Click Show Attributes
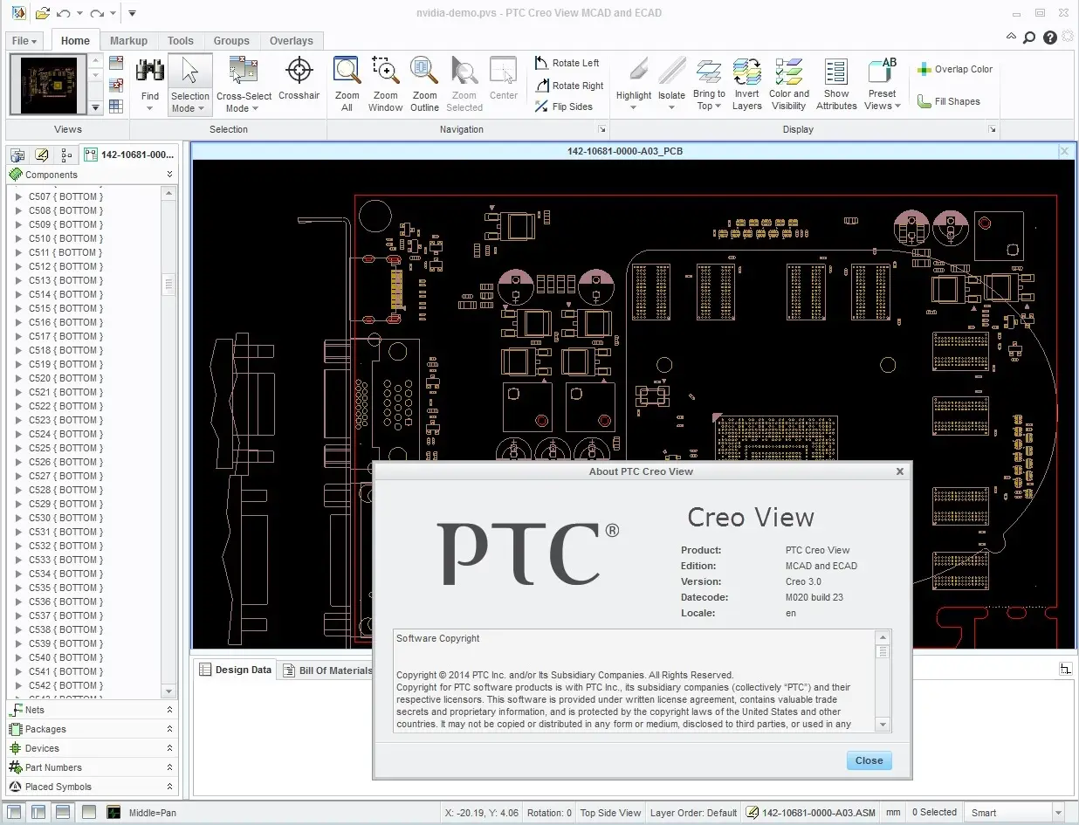Viewport: 1079px width, 825px height. click(x=836, y=84)
